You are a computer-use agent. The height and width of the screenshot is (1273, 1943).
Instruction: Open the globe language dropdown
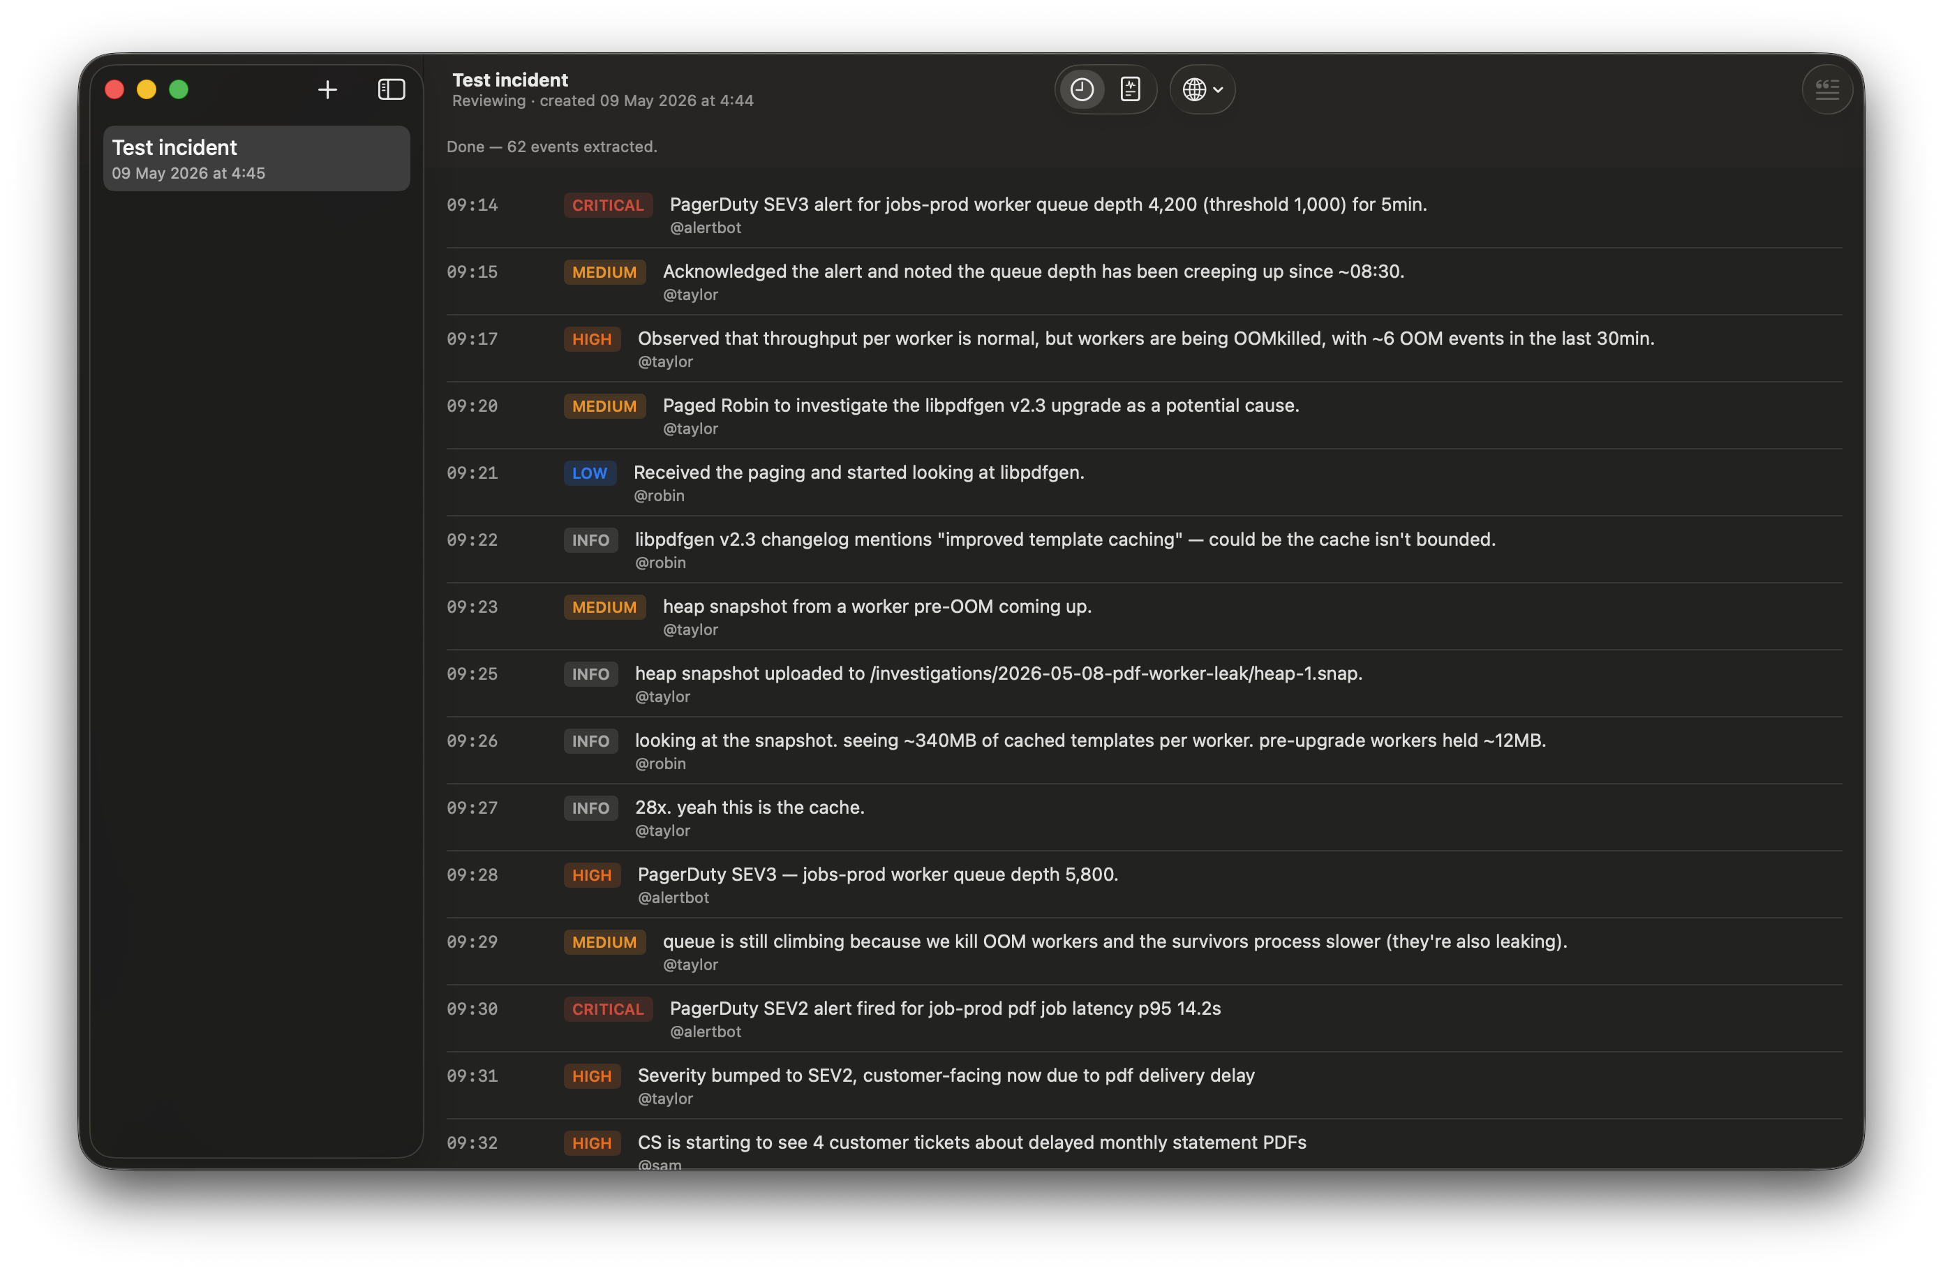[x=1203, y=90]
